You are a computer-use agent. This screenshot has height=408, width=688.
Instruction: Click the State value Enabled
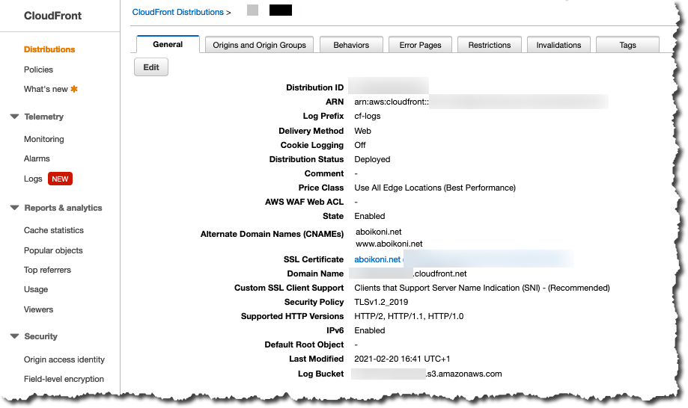point(369,216)
